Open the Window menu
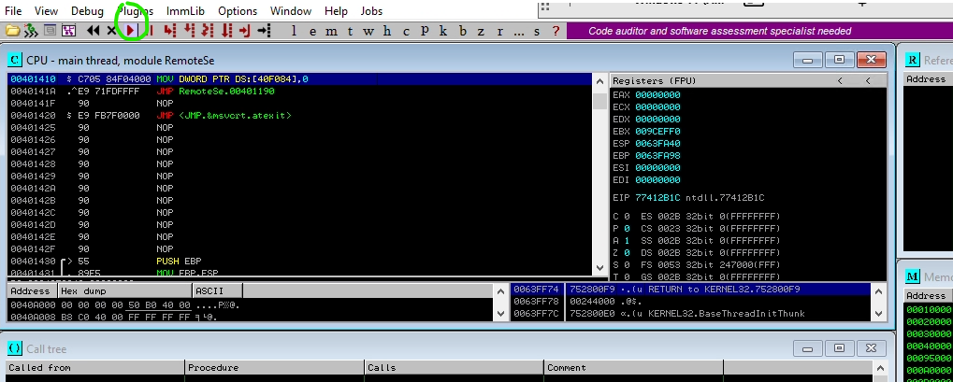This screenshot has height=382, width=953. tap(291, 11)
